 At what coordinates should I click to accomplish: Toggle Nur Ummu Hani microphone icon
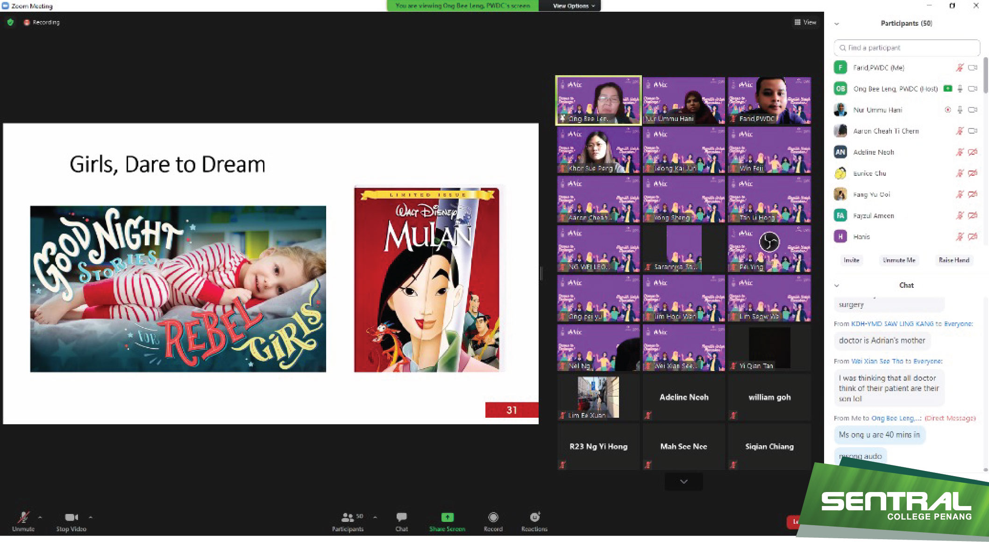click(960, 110)
